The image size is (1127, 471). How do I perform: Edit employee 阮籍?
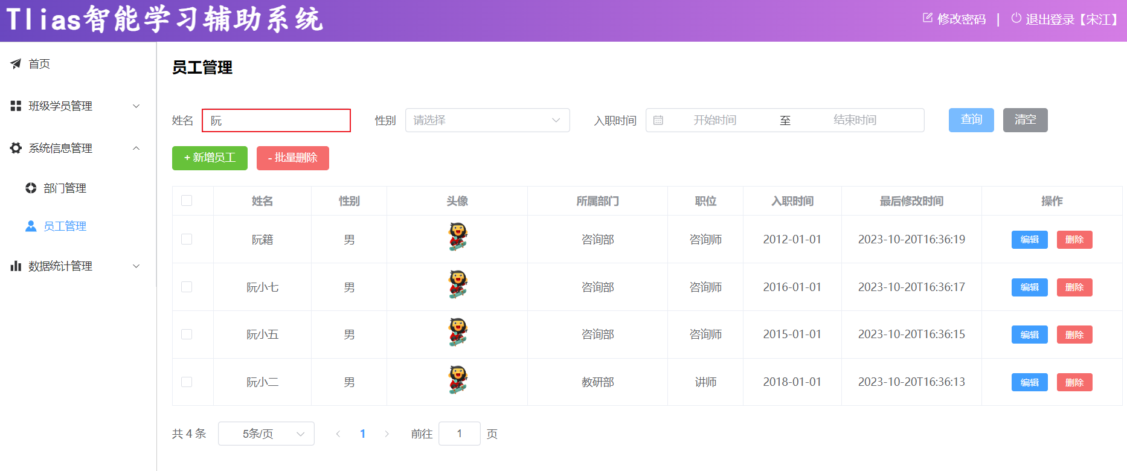click(1030, 240)
